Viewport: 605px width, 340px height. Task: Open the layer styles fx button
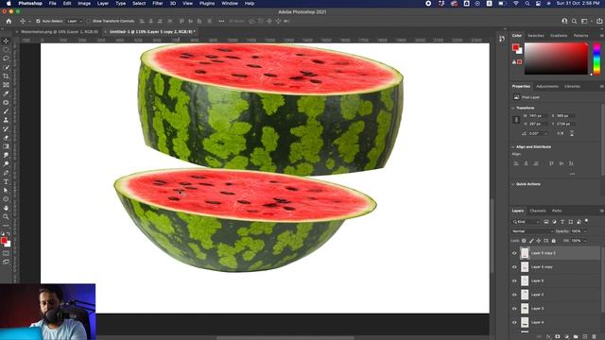tap(548, 336)
